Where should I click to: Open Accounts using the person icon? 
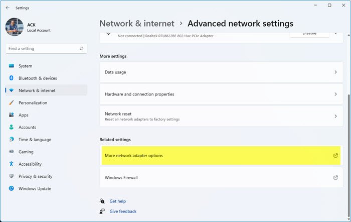pos(11,127)
